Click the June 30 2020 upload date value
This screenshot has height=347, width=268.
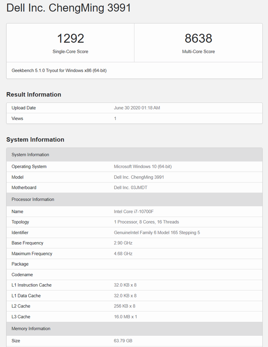[x=137, y=108]
